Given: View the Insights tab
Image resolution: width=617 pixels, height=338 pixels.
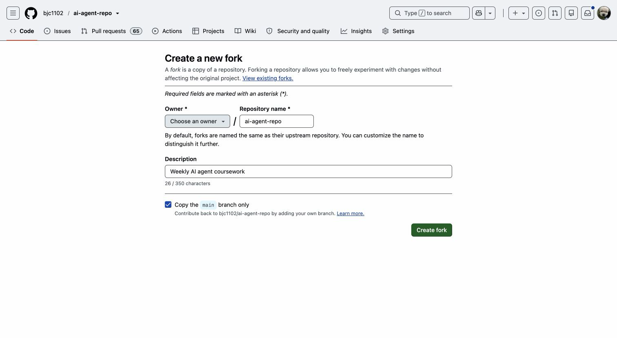Looking at the screenshot, I should tap(356, 31).
